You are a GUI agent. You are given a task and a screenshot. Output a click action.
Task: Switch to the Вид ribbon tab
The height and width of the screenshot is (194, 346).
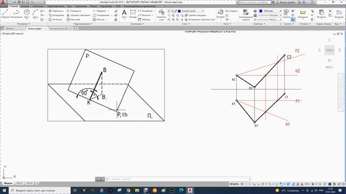pyautogui.click(x=70, y=6)
